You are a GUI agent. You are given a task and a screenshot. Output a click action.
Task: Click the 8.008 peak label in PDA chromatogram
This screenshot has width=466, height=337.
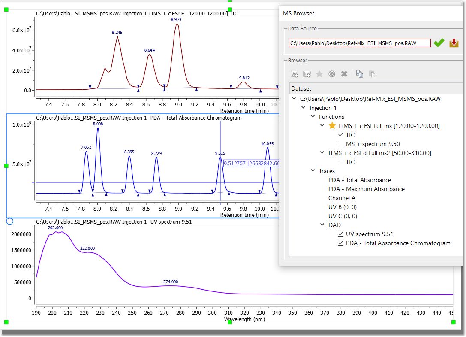98,124
